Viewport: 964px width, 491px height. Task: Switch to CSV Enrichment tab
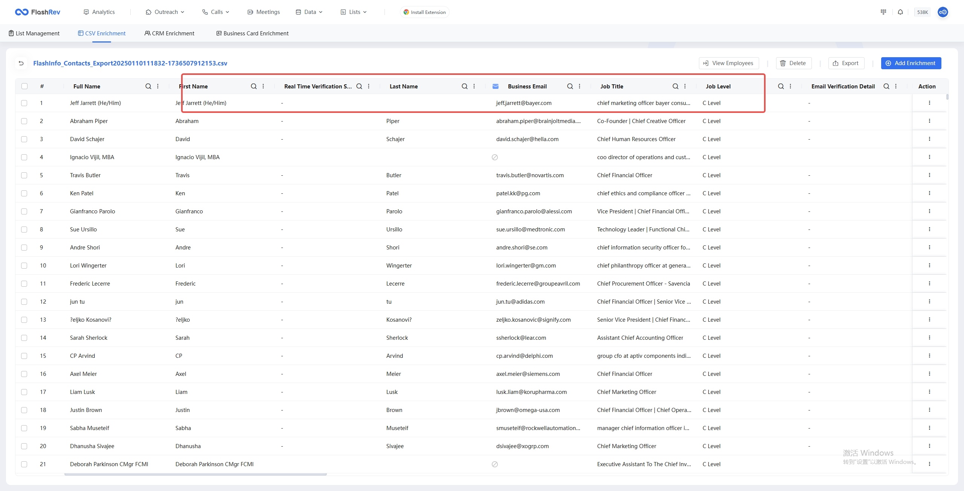coord(102,33)
